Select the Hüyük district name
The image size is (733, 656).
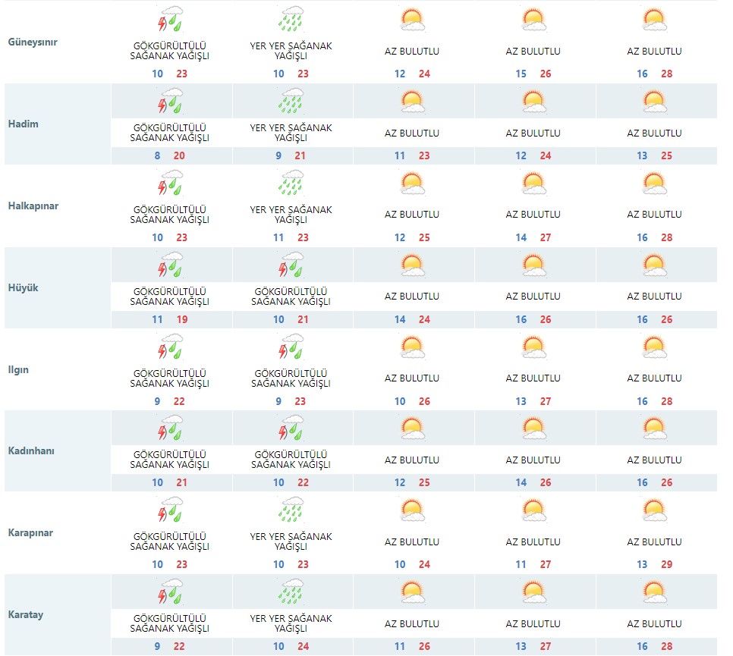tap(24, 288)
